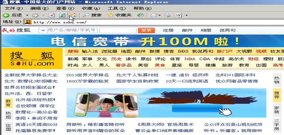284x135 pixels.
Task: Stop loading with the red X icon
Action: (52, 16)
